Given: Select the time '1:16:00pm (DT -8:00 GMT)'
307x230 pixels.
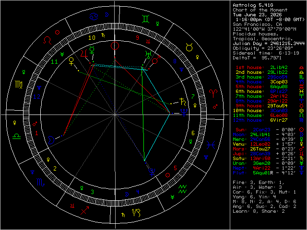Looking at the screenshot, I should (x=270, y=20).
